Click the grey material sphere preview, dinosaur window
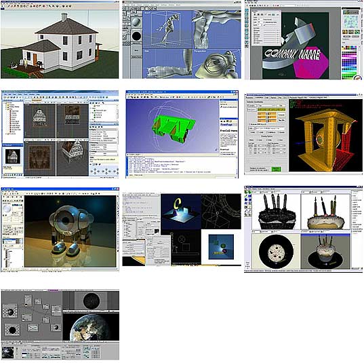This screenshot has width=364, height=363. pyautogui.click(x=136, y=22)
